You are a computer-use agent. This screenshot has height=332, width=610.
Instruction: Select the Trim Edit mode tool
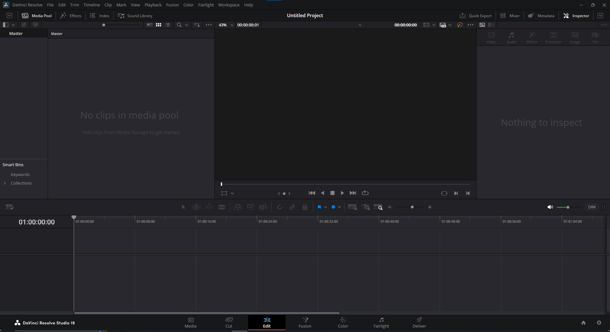coord(196,207)
